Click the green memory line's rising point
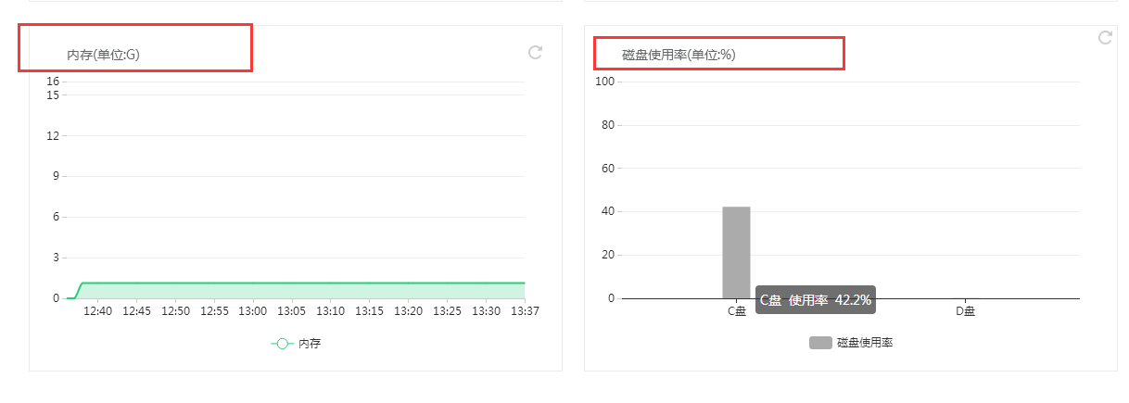1129x403 pixels. 82,283
